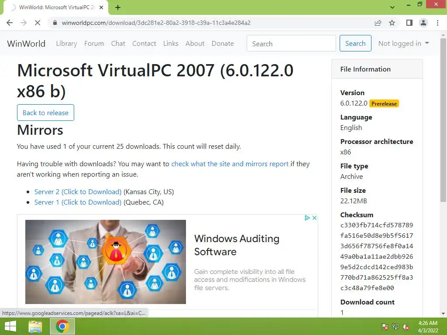Close the WinWorld browser tab

101,7
